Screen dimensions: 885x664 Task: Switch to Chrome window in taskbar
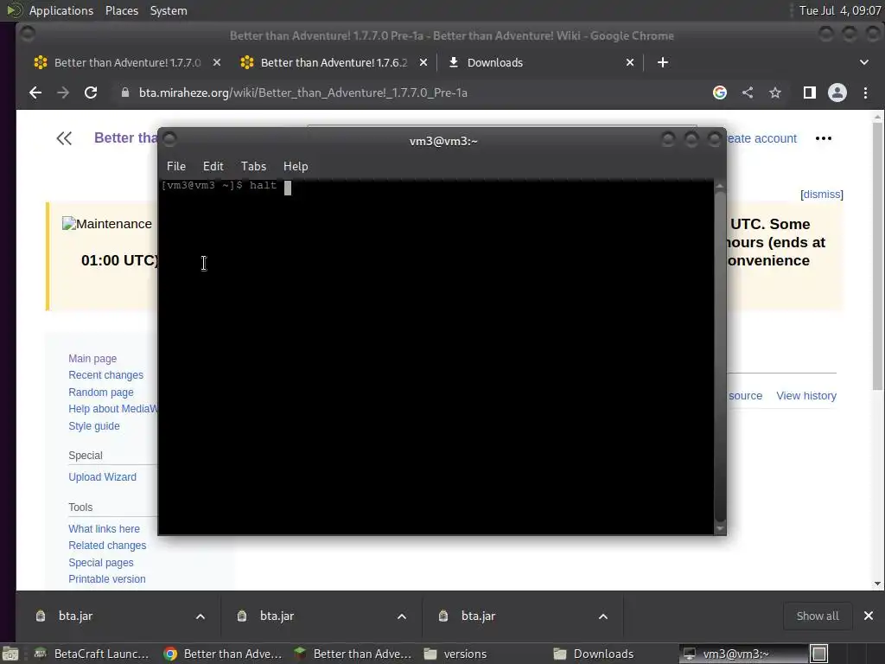point(223,654)
